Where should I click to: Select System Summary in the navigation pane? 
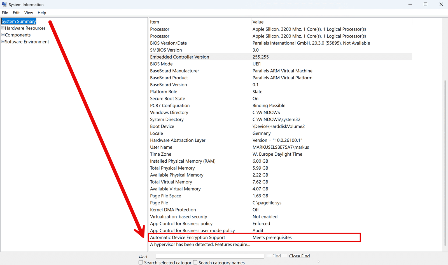[x=18, y=21]
